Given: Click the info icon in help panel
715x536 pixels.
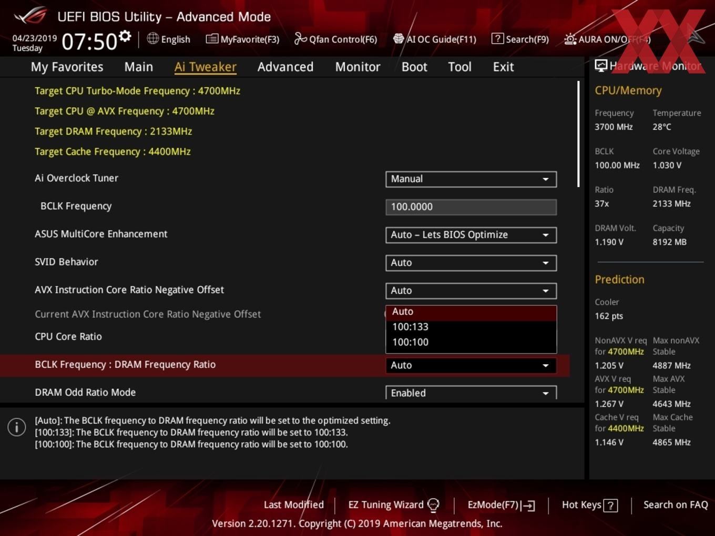Looking at the screenshot, I should (x=17, y=427).
